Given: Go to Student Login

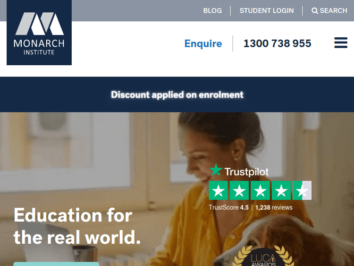Looking at the screenshot, I should click(267, 10).
